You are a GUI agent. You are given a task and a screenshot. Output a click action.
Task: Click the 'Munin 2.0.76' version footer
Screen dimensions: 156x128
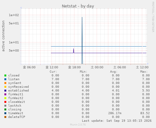point(78,125)
